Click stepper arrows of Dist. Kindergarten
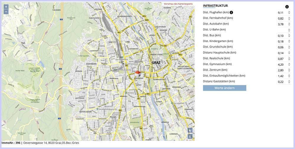 point(289,42)
